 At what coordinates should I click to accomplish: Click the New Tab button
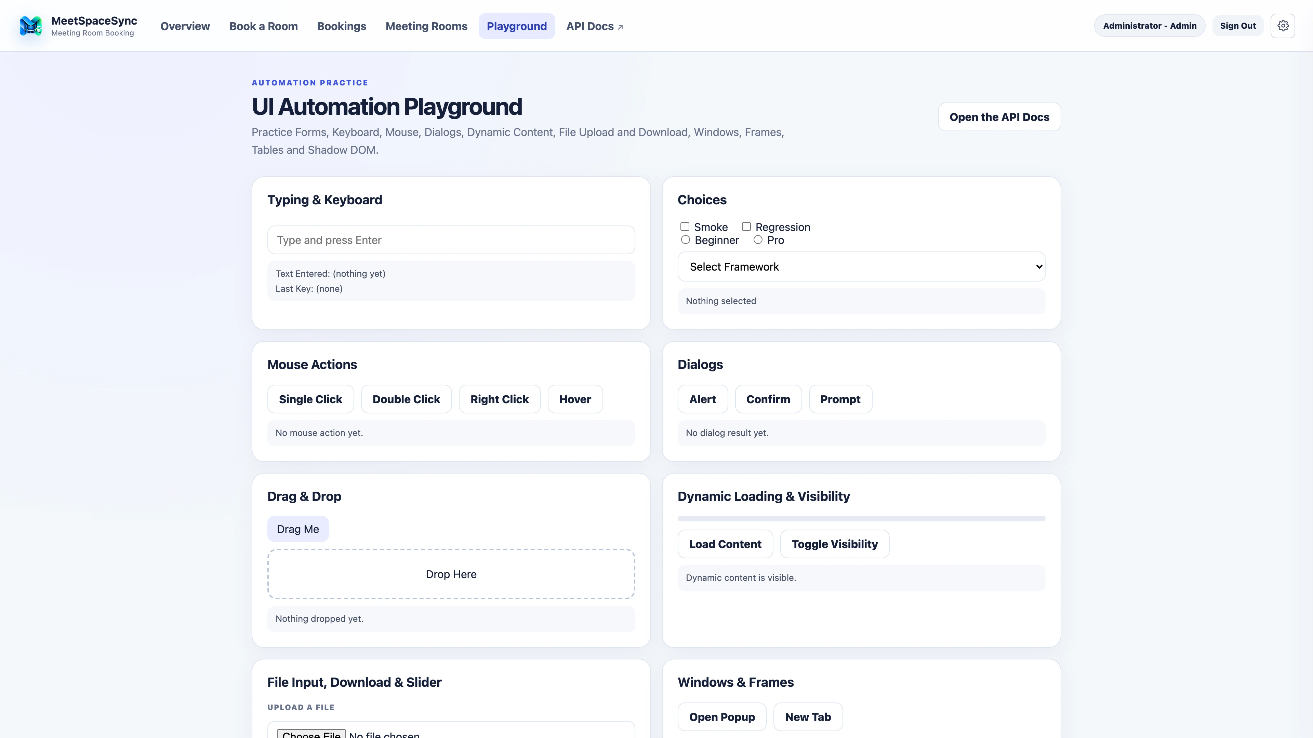click(808, 716)
